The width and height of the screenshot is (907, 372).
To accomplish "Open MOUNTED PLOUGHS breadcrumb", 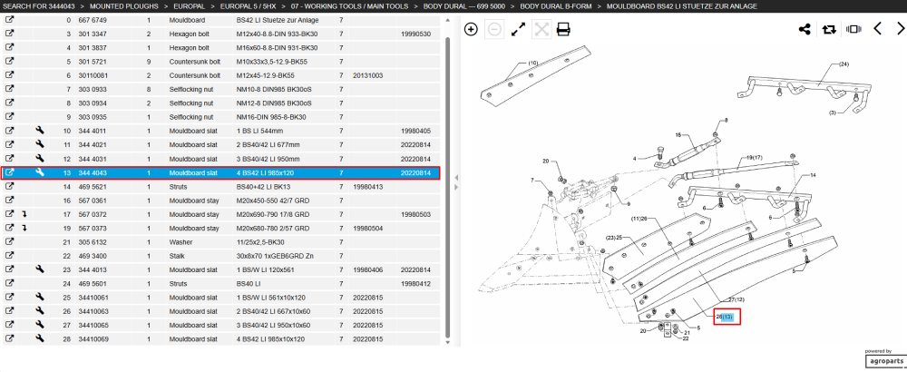I will click(124, 5).
